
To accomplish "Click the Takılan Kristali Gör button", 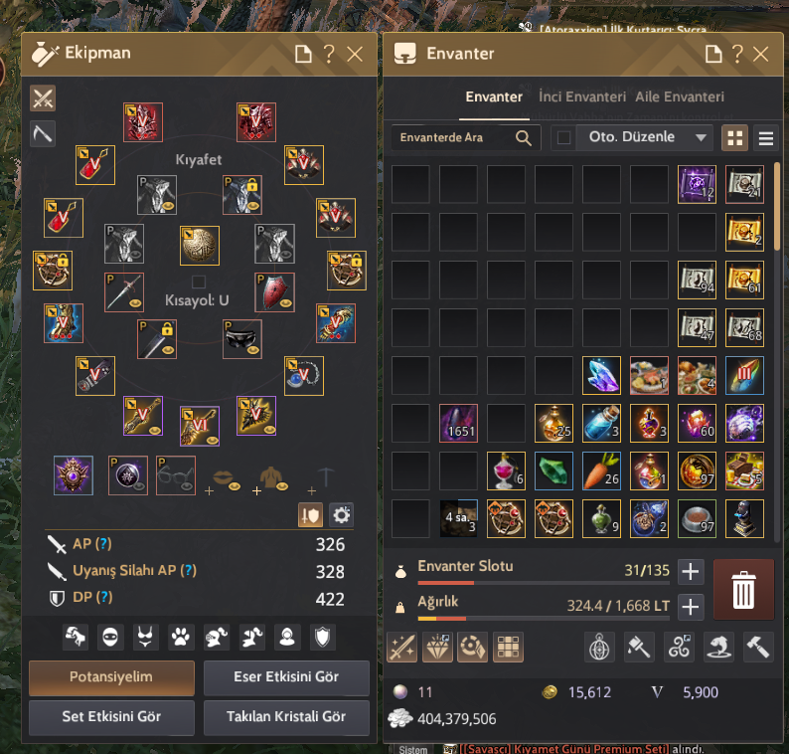I will (286, 717).
